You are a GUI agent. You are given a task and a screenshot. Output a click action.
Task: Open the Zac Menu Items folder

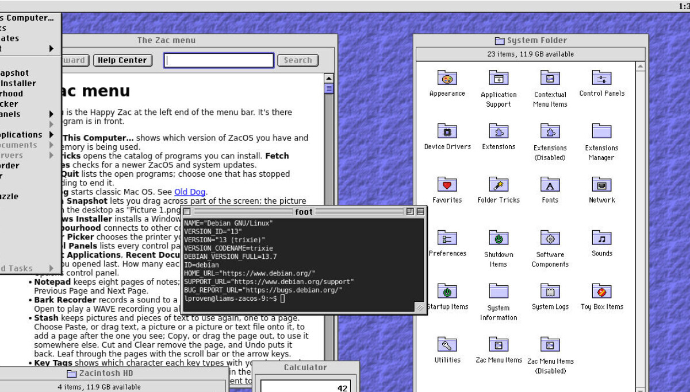499,344
